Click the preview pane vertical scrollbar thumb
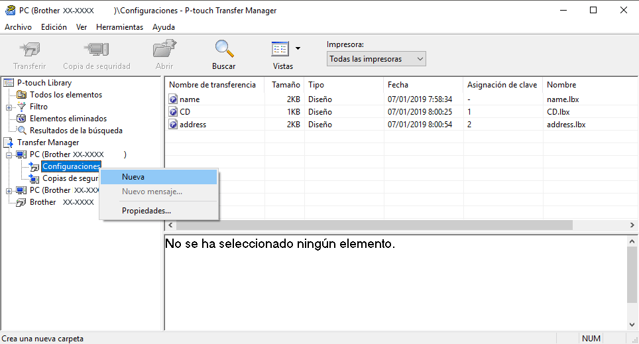Screen dimensions: 639x344 [632, 274]
